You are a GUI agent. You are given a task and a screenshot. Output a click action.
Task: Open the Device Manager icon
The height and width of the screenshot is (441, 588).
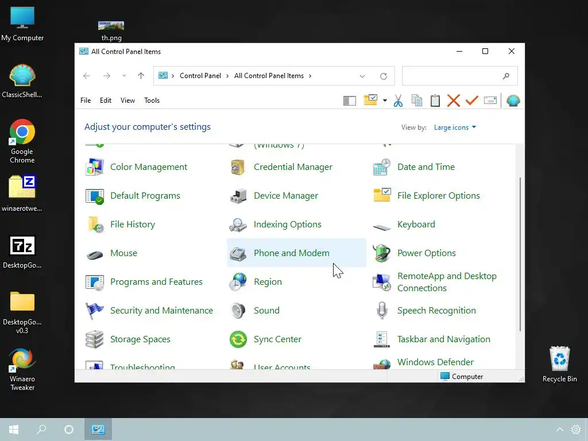238,196
